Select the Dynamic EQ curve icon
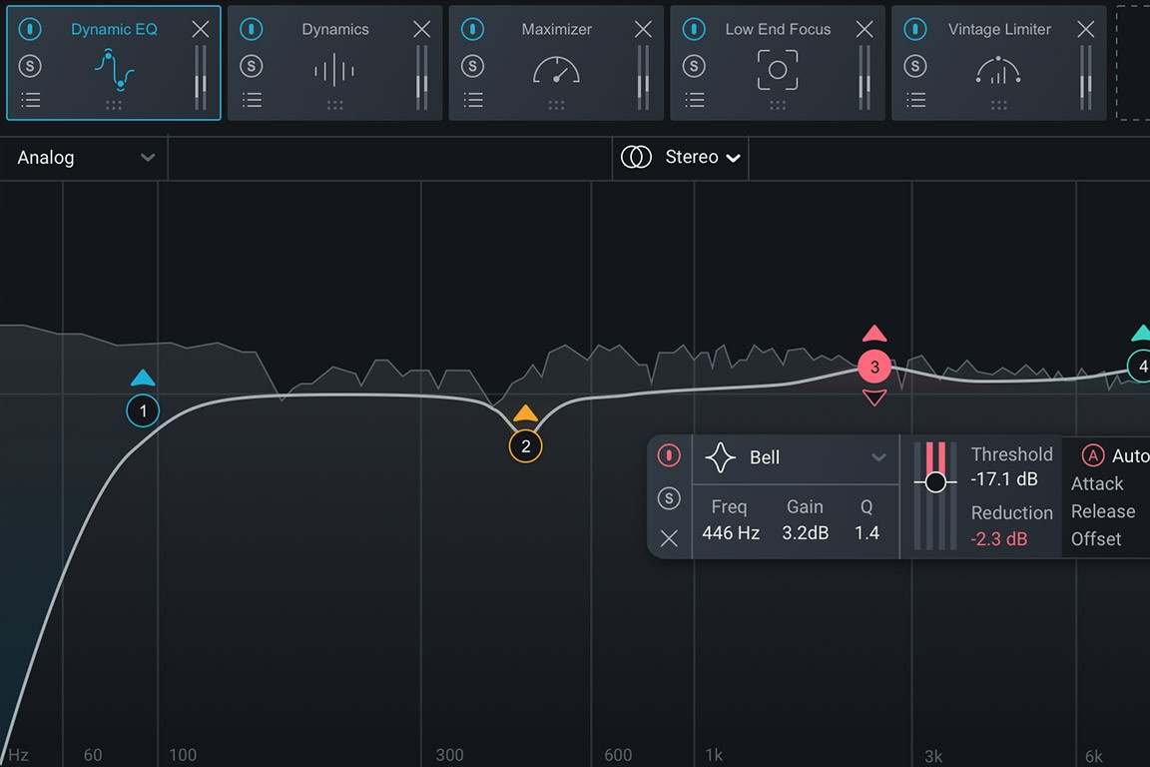 [114, 71]
